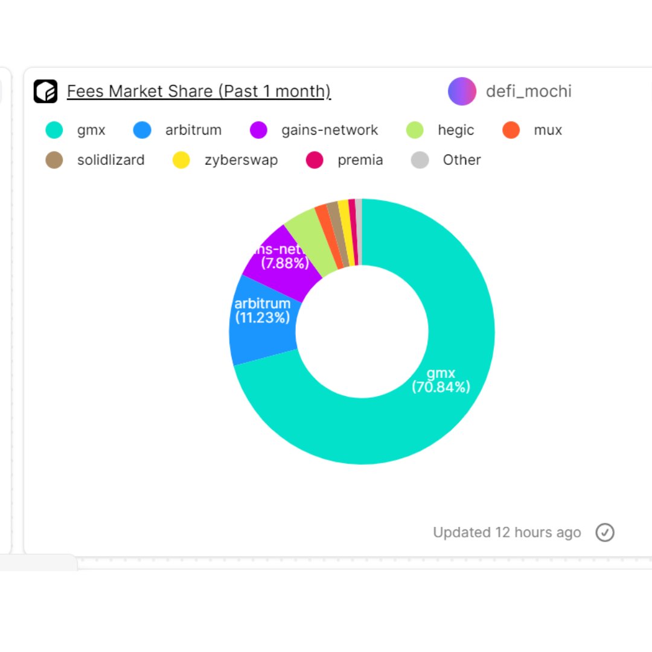652x652 pixels.
Task: Click the verified checkmark status icon
Action: pos(605,532)
